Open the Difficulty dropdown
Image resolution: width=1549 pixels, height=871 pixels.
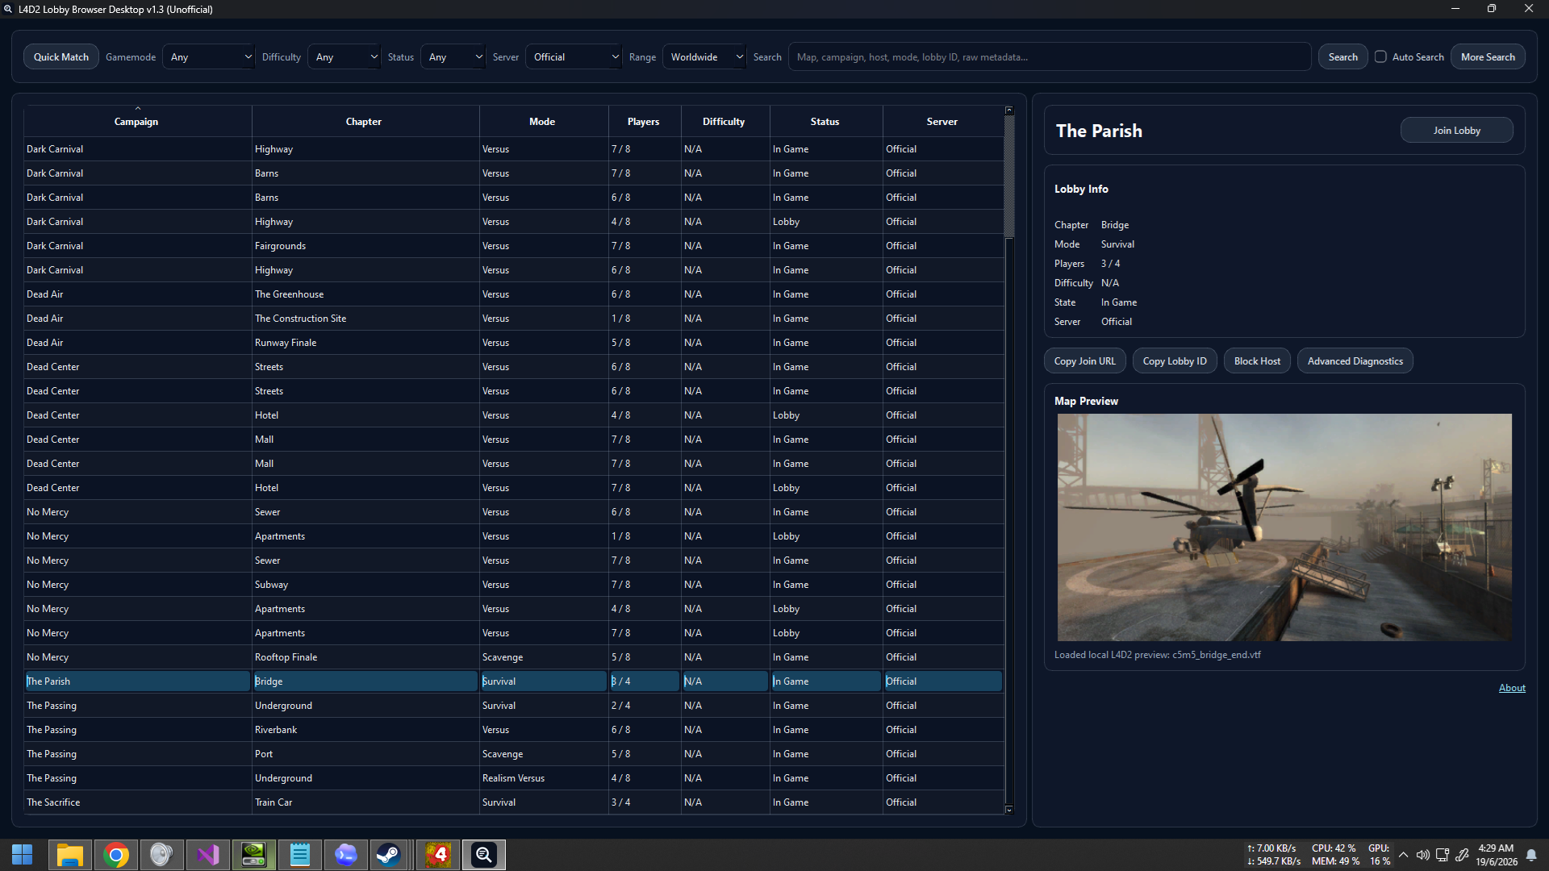click(x=344, y=57)
